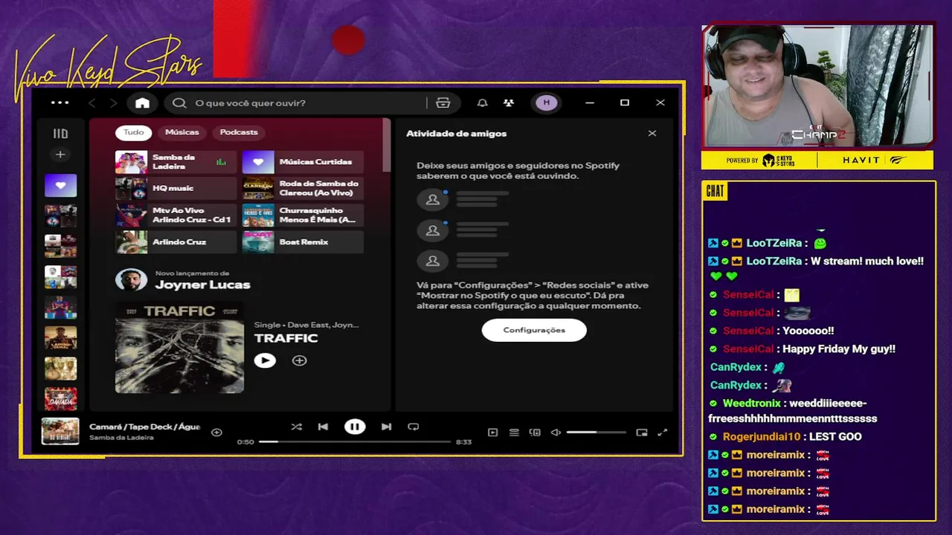The image size is (952, 535).
Task: Open Liked Songs in the sidebar
Action: [60, 186]
